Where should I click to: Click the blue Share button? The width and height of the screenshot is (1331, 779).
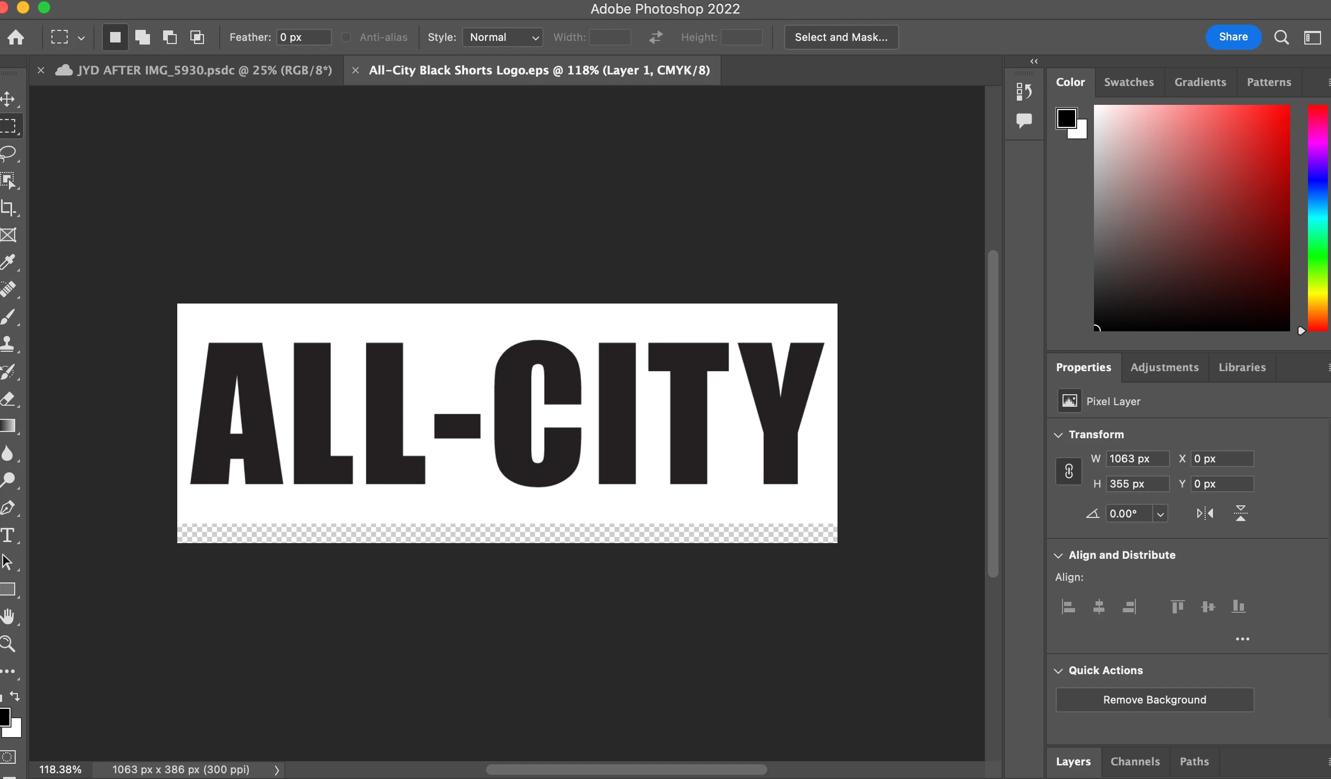[1233, 37]
